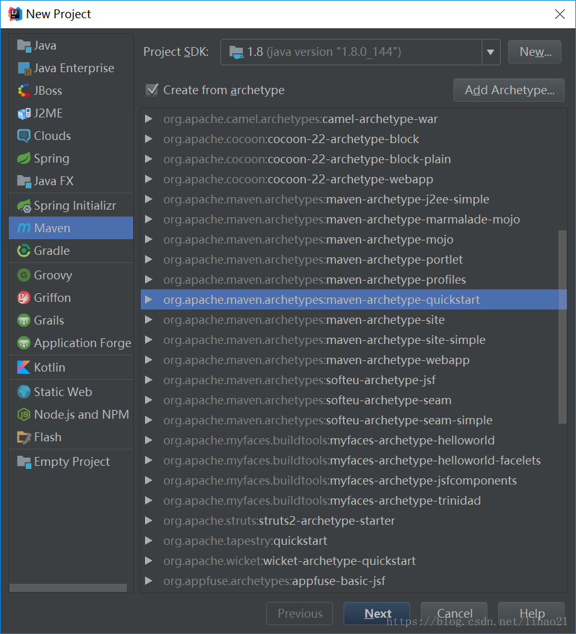576x634 pixels.
Task: Expand camel-archetype-war node
Action: tap(149, 119)
